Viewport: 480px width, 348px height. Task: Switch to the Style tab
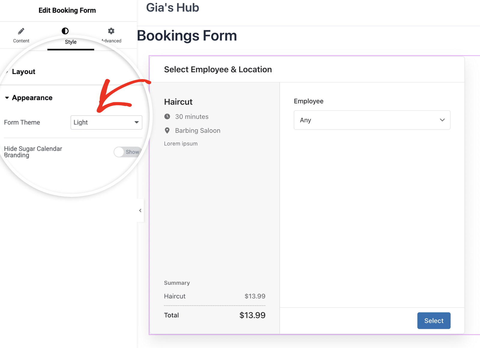pos(70,36)
